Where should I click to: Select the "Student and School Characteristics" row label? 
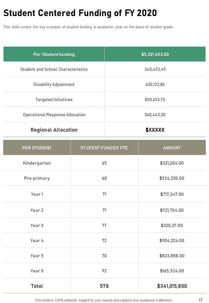coord(54,69)
